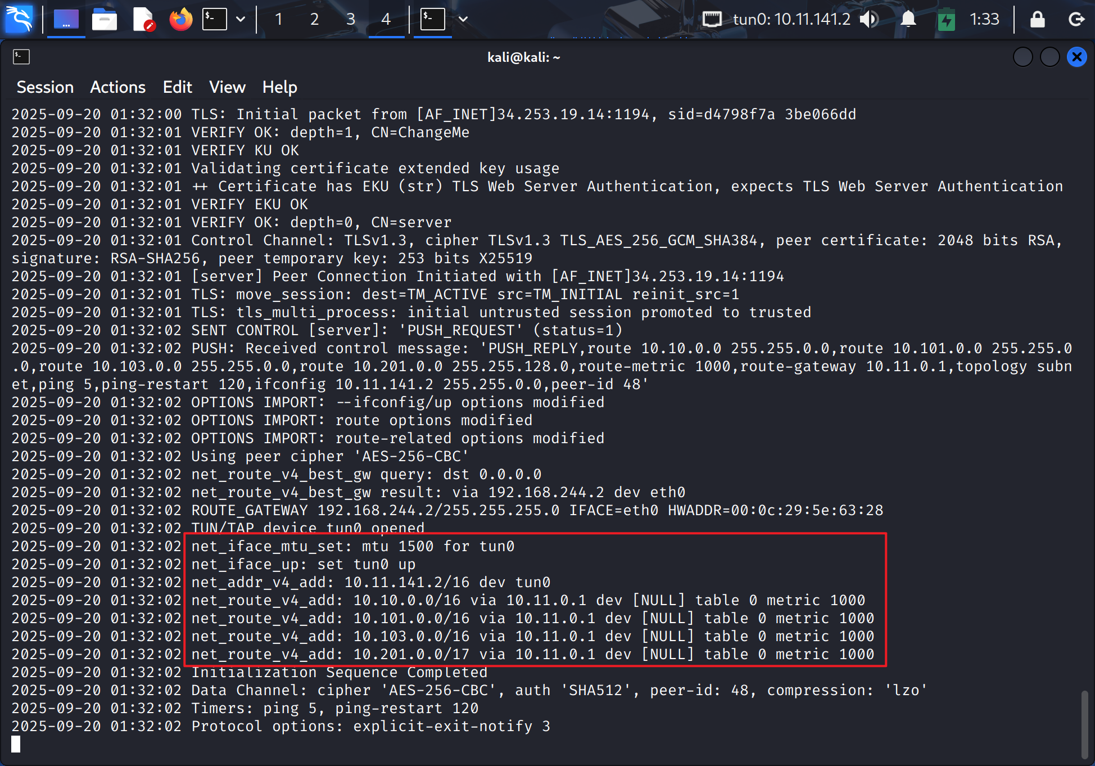Switch to workspace 3
Screen dimensions: 1095x766
tap(350, 19)
